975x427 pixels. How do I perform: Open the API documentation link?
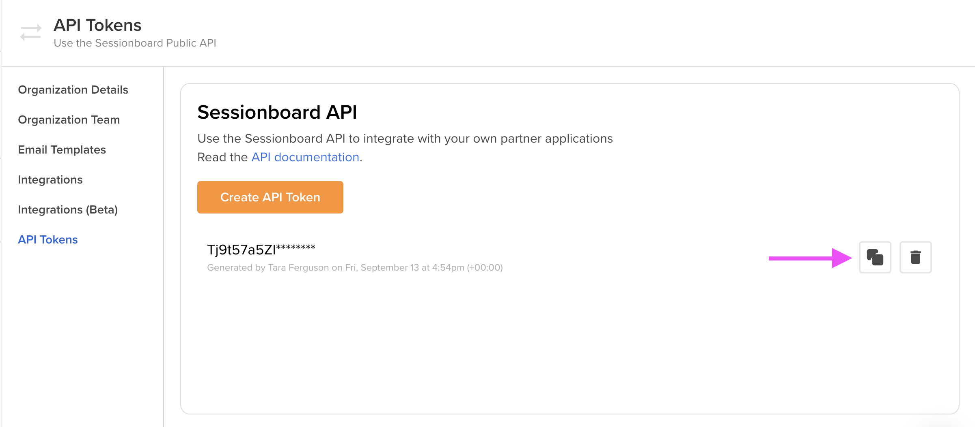tap(305, 157)
